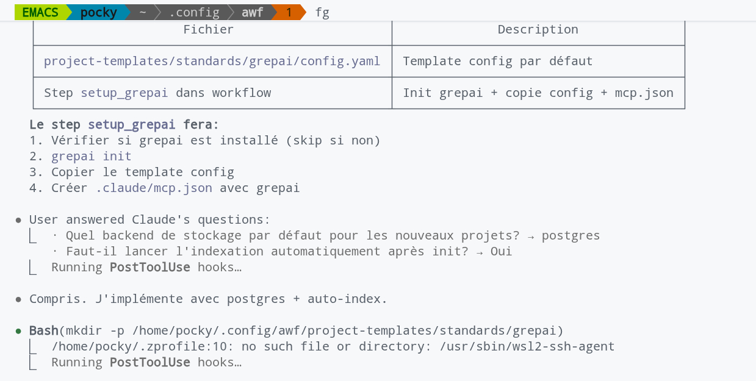756x381 pixels.
Task: Open the .claude/mcp.json file reference
Action: tap(154, 188)
